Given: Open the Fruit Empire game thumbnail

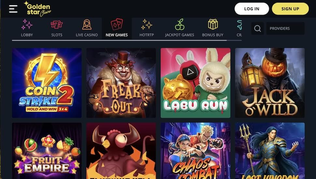Looking at the screenshot, I should coord(47,151).
